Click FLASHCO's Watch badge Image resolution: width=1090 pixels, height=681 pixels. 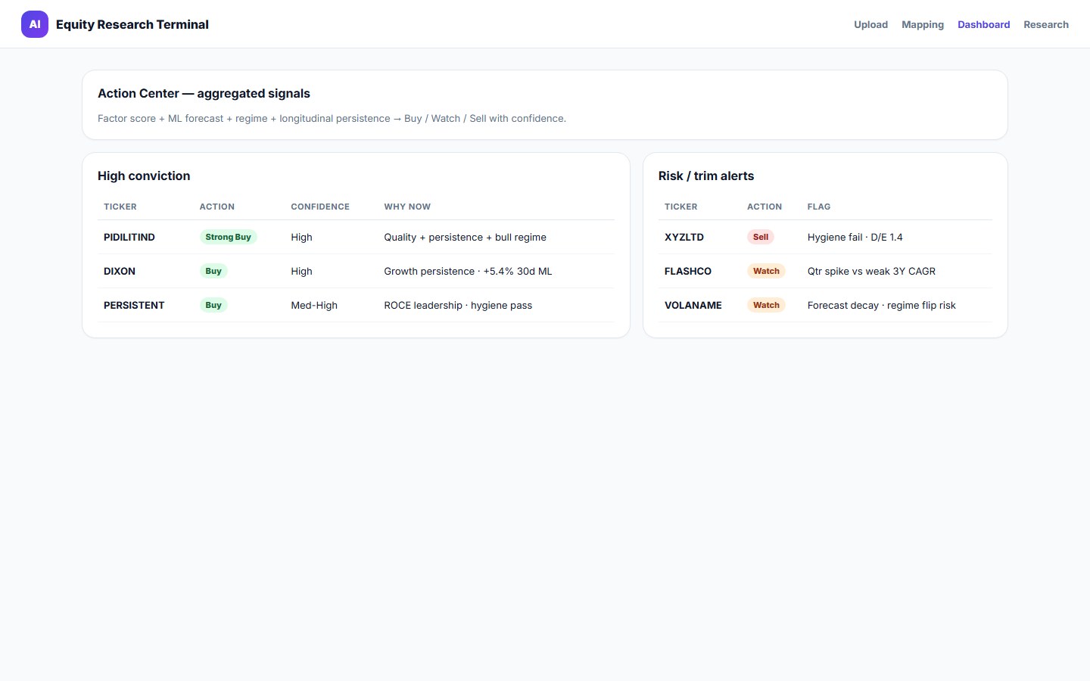(766, 271)
